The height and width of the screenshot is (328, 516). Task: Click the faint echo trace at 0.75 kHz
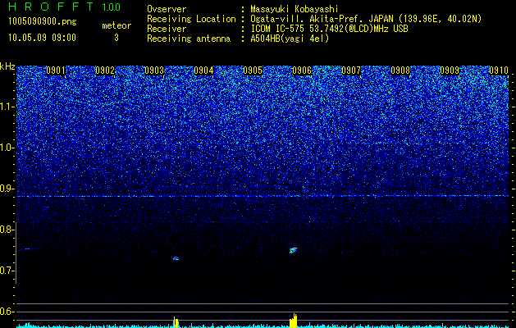coord(29,248)
